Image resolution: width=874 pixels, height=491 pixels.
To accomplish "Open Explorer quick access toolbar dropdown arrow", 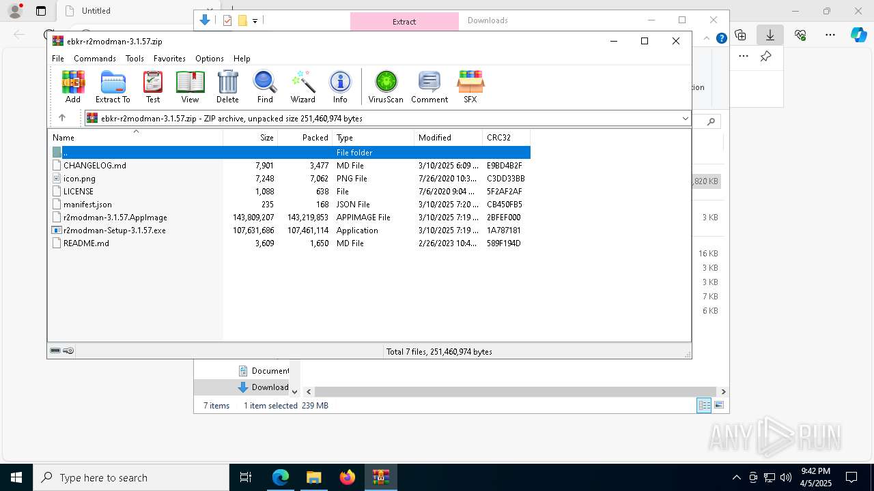I will [255, 21].
